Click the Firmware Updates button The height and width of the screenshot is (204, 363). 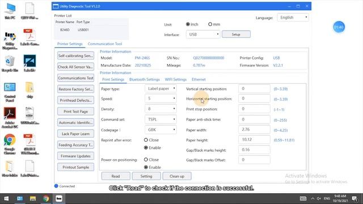(75, 156)
